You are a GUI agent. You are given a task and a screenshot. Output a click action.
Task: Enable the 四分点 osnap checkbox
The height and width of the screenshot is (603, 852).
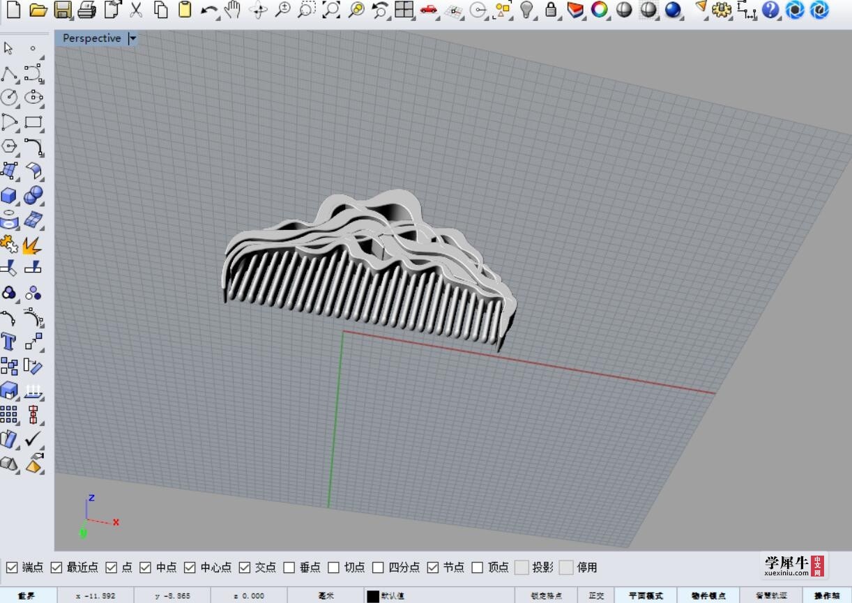pos(378,567)
